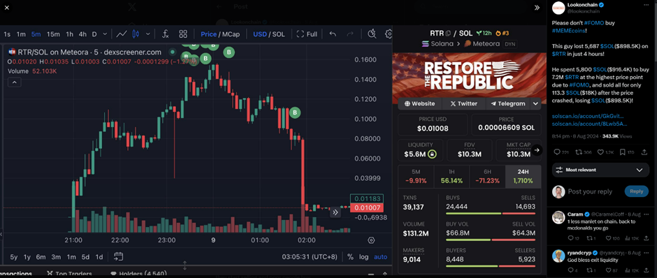Open the chart layout grid icon
657x278 pixels.
tap(183, 34)
